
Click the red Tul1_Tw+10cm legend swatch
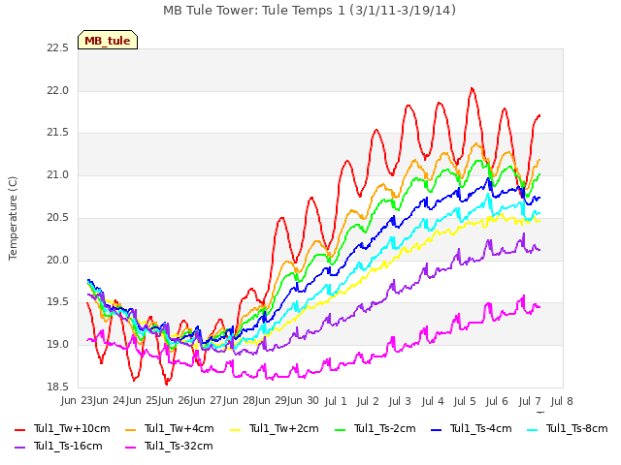[19, 430]
